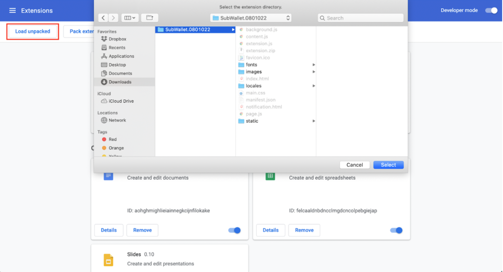Open the static folder
This screenshot has width=503, height=272.
pos(252,121)
